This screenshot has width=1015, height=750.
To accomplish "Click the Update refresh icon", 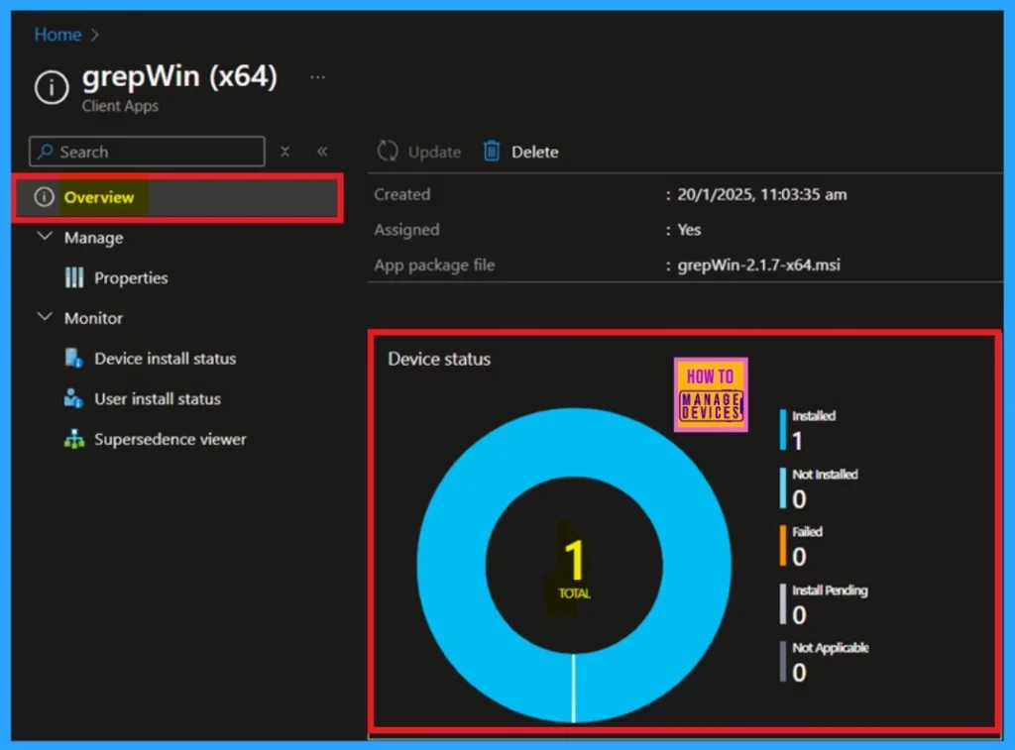I will (388, 151).
